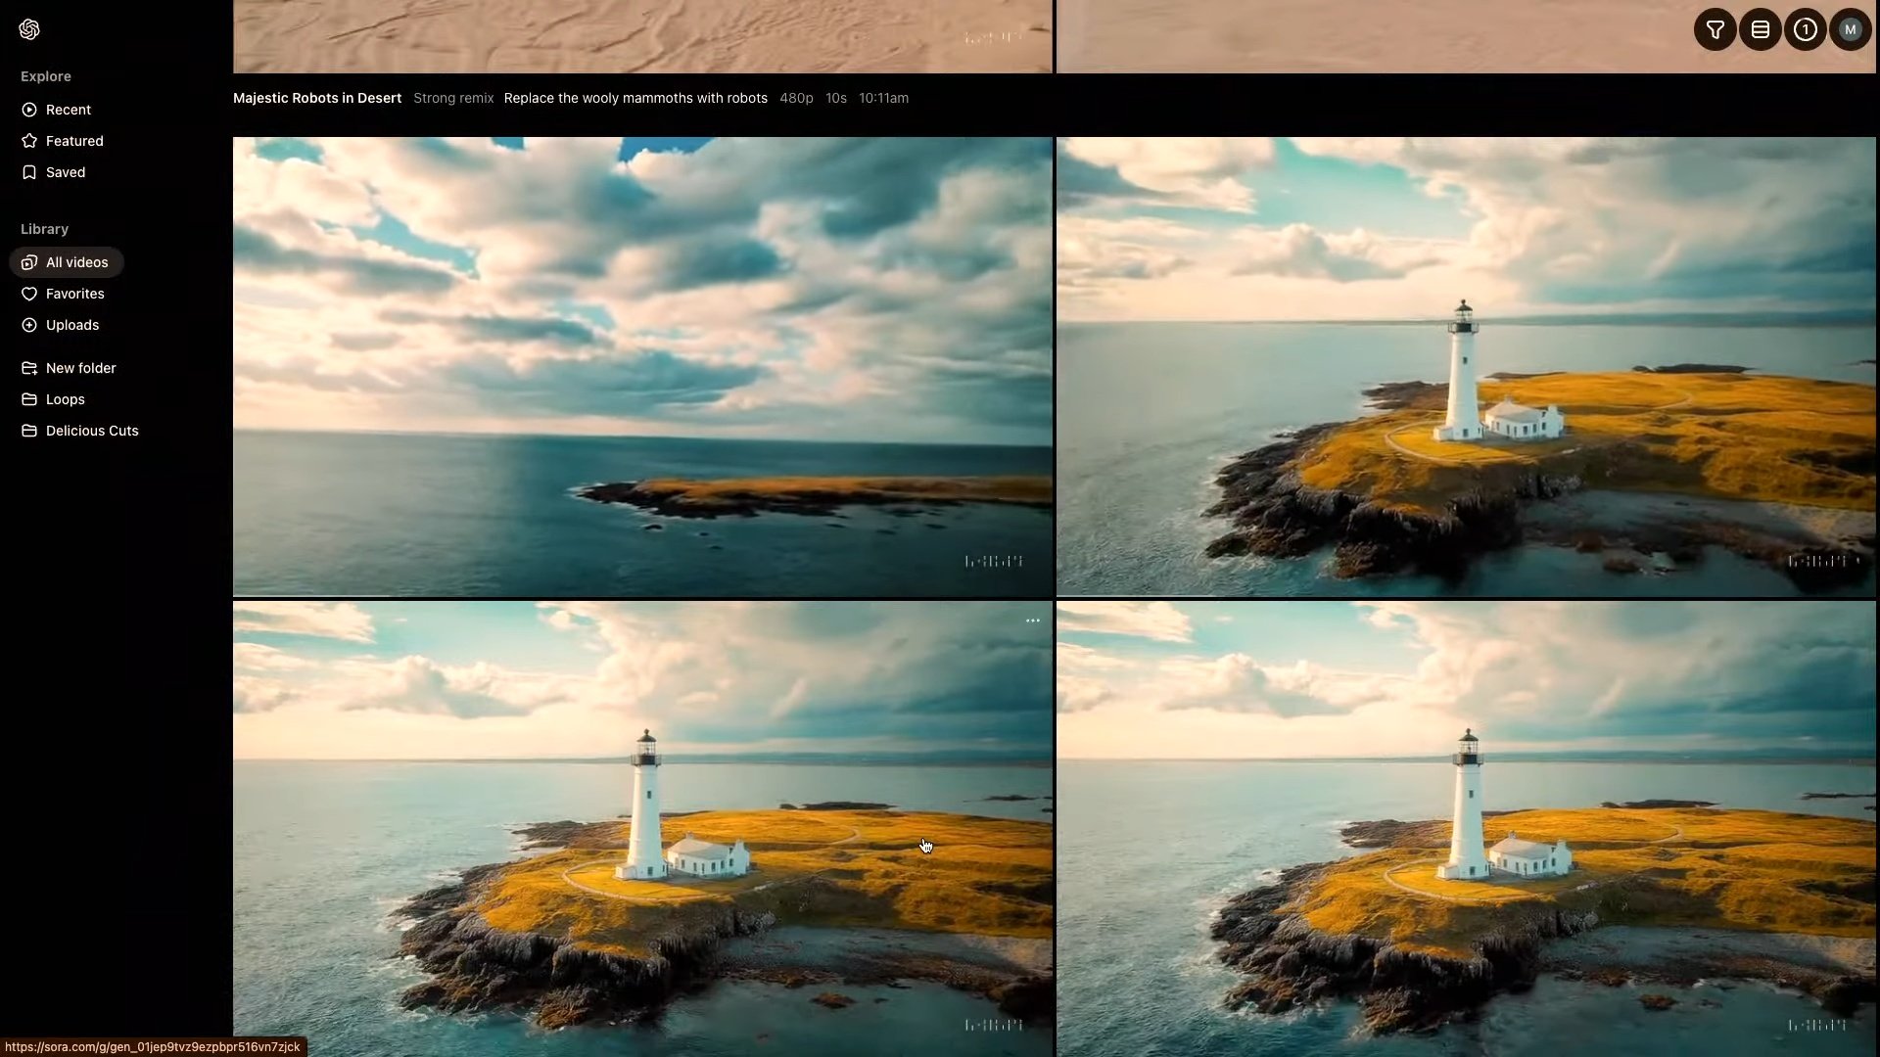Open the Delicious Cuts folder
The height and width of the screenshot is (1057, 1880).
click(x=91, y=430)
